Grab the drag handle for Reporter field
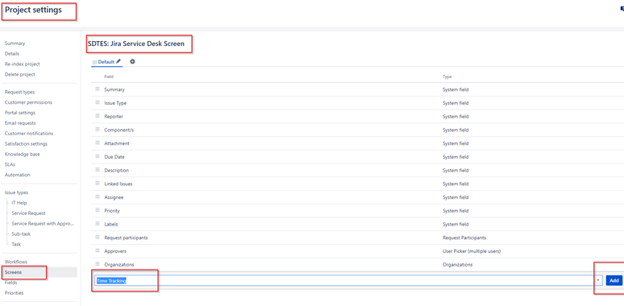624x306 pixels. [x=97, y=116]
